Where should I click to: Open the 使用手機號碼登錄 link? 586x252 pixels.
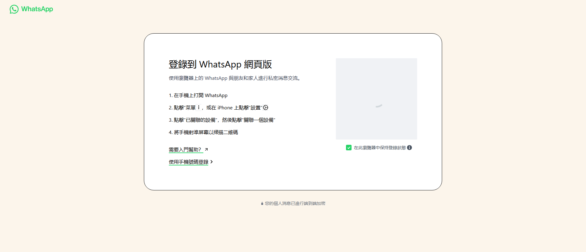click(189, 162)
